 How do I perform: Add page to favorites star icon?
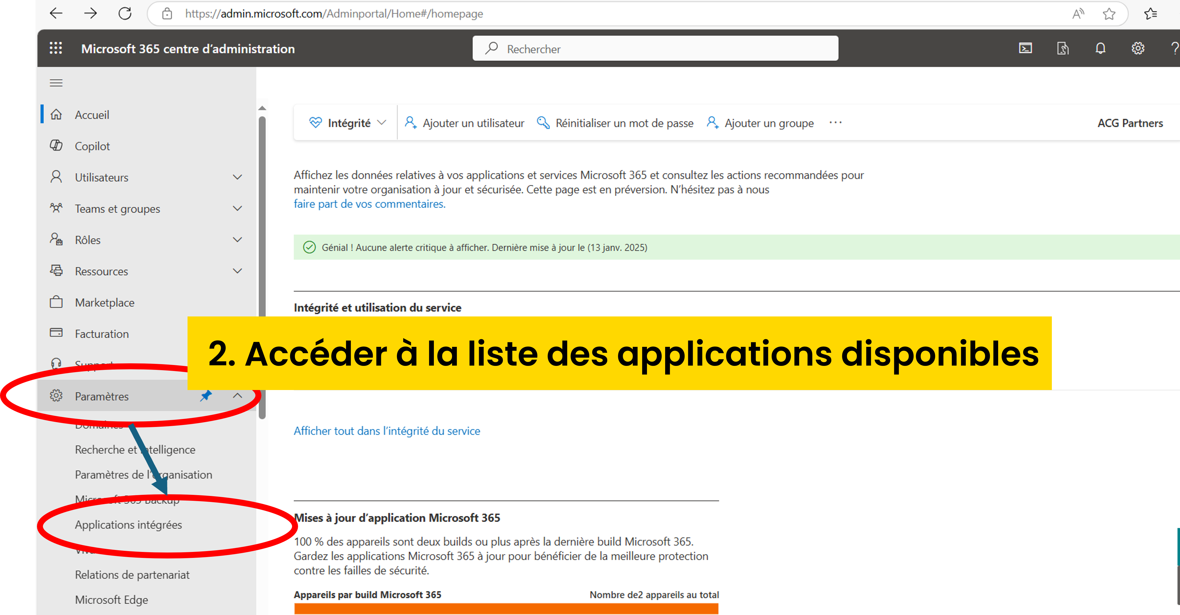[x=1109, y=14]
